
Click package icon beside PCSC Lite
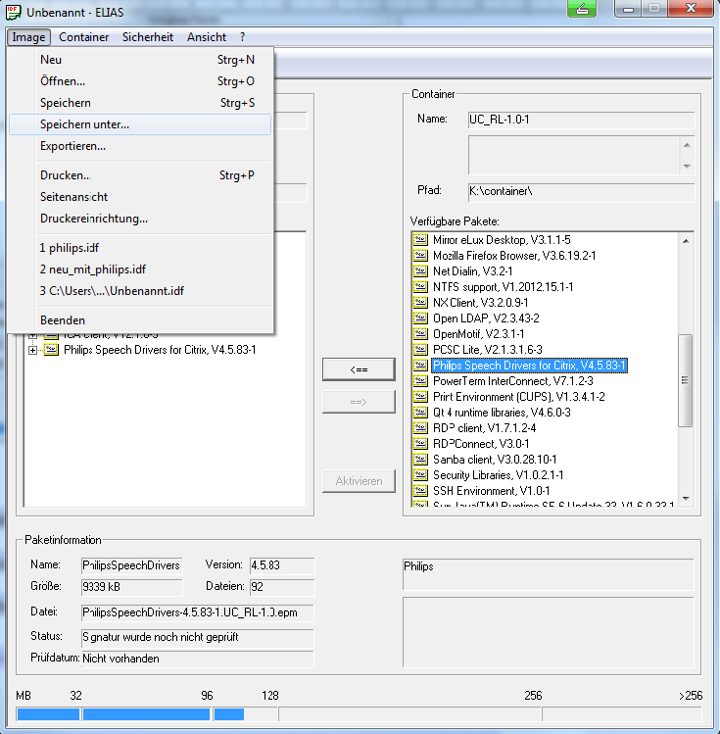tap(420, 350)
